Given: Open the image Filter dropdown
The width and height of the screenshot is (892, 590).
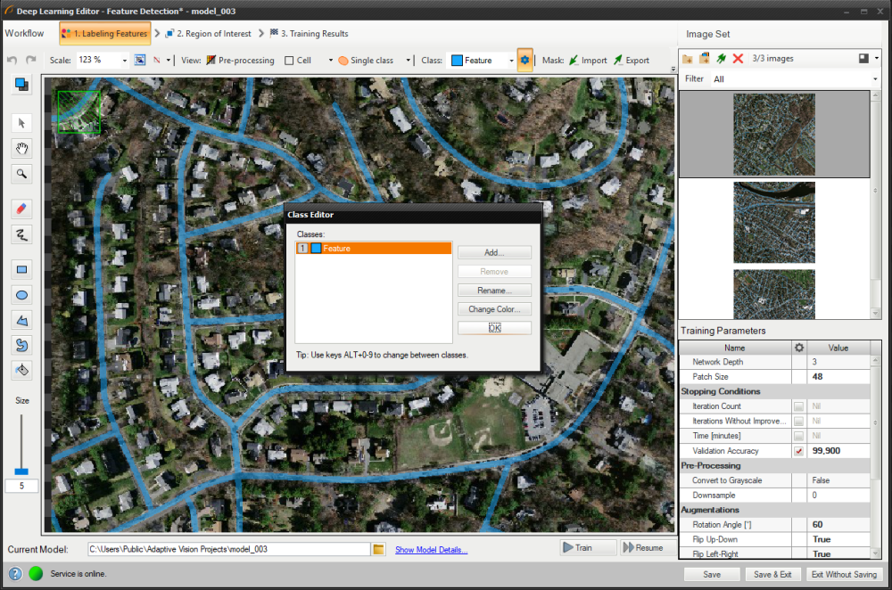Looking at the screenshot, I should [875, 79].
